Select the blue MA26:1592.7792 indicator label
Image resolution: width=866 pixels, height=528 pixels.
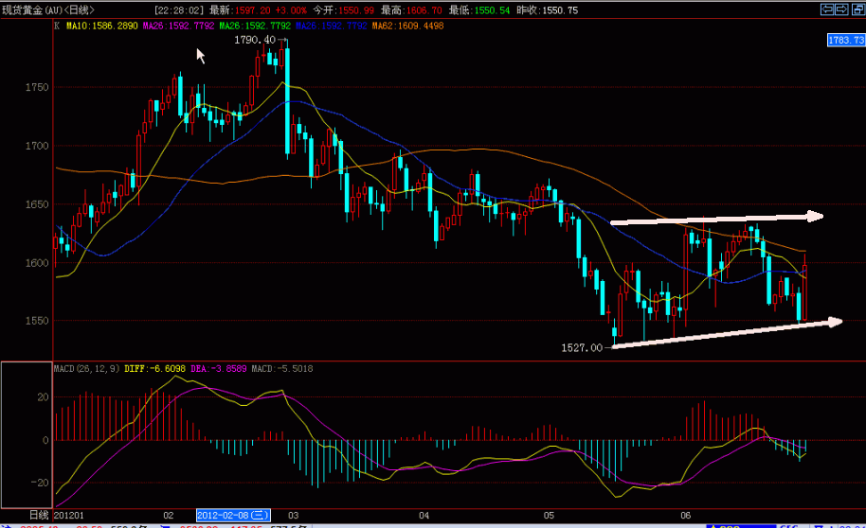(x=332, y=26)
